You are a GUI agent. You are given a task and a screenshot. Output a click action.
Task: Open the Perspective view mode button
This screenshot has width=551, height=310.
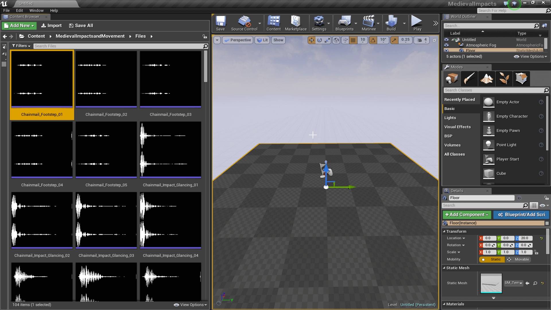238,40
